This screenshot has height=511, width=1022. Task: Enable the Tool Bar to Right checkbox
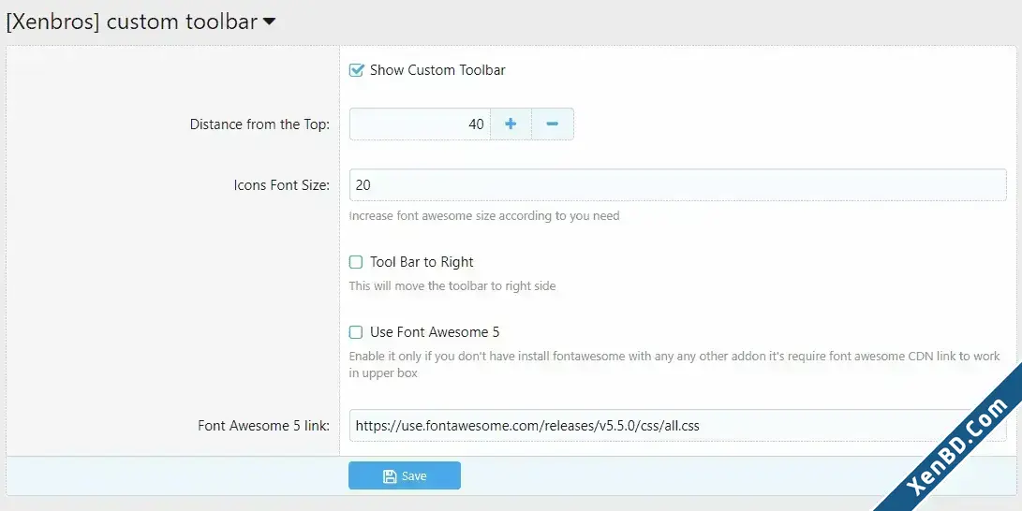(356, 262)
